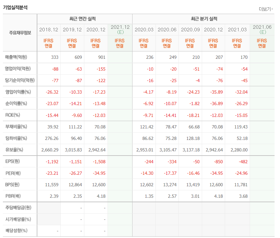Select the 당좌비율(%) row label
This screenshot has height=238, width=280.
[x=16, y=138]
